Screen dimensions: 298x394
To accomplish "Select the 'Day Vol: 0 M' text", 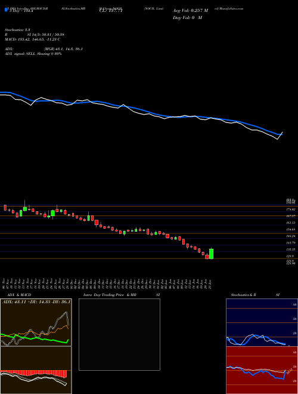I will pos(187,18).
